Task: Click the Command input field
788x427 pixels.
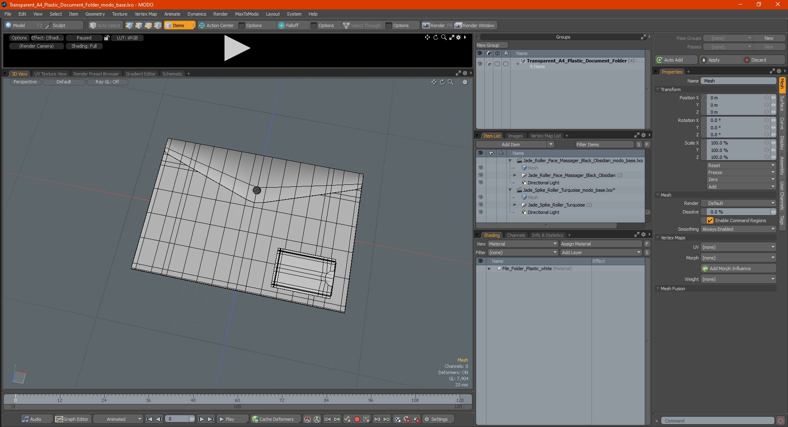Action: click(x=717, y=421)
